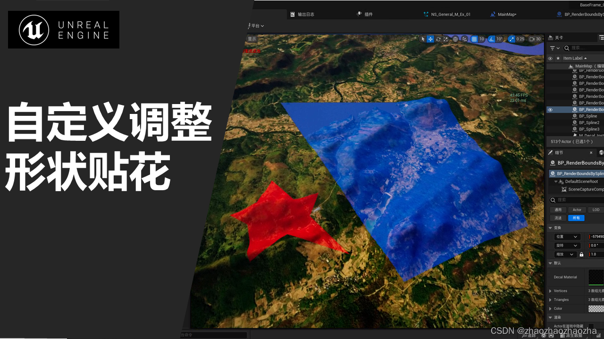604x339 pixels.
Task: Select the object selection cursor tool
Action: [423, 39]
